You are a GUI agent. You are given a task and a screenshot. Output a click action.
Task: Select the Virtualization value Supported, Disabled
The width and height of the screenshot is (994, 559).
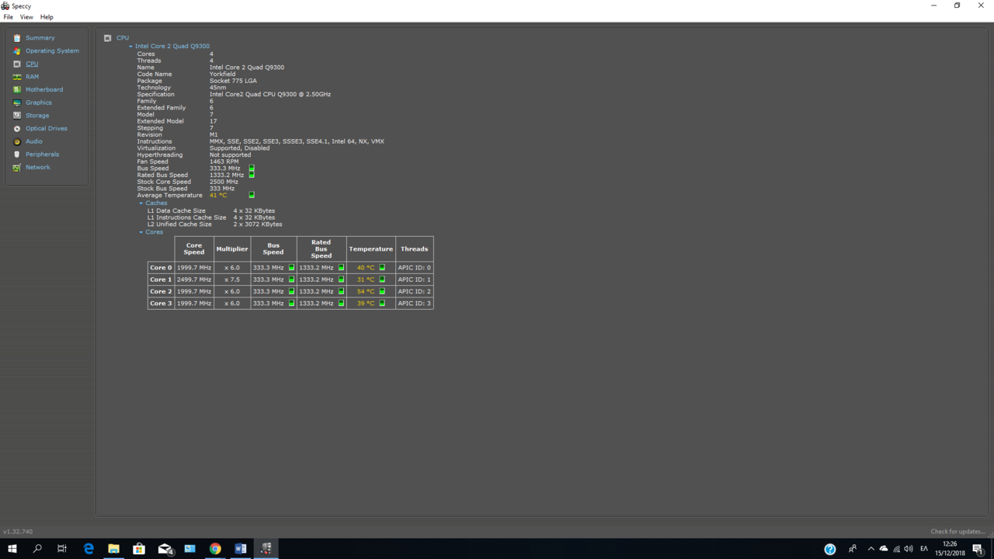[x=240, y=148]
